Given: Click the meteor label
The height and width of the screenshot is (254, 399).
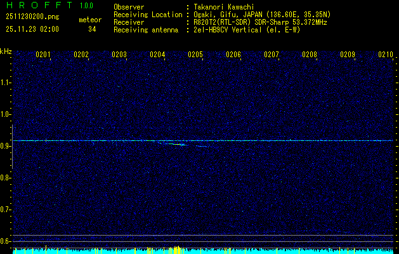Looking at the screenshot, I should pos(90,20).
